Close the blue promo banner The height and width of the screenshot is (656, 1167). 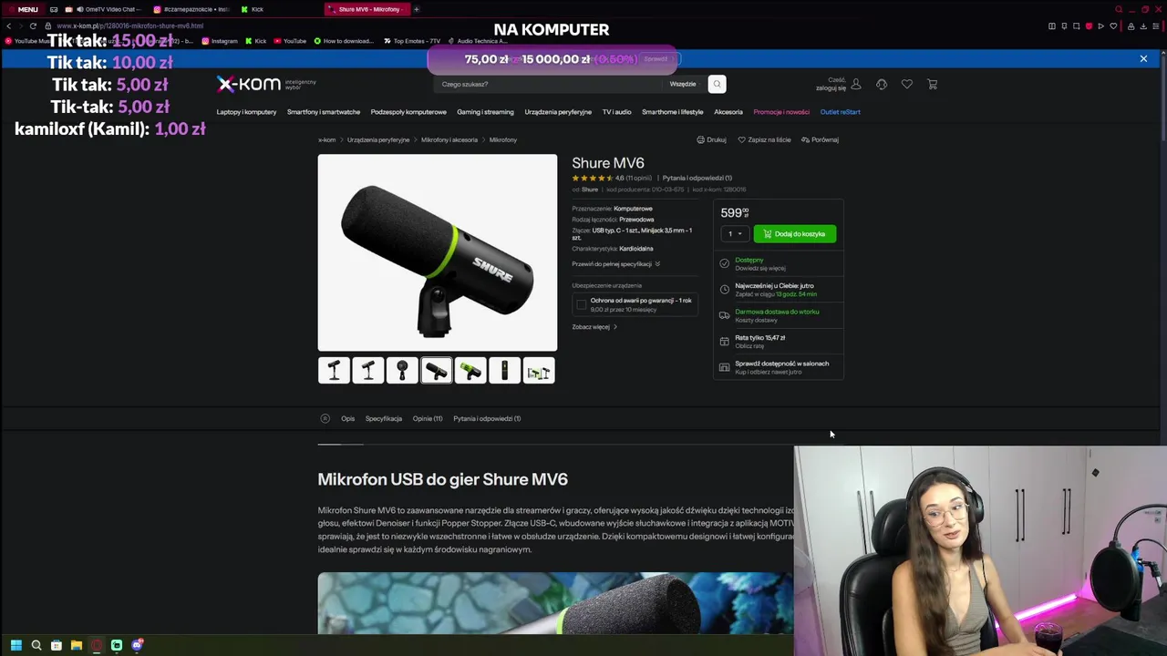[1143, 58]
